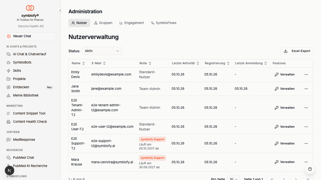Open the three-dot menu for Emily Devis
This screenshot has height=180, width=321.
point(306,74)
